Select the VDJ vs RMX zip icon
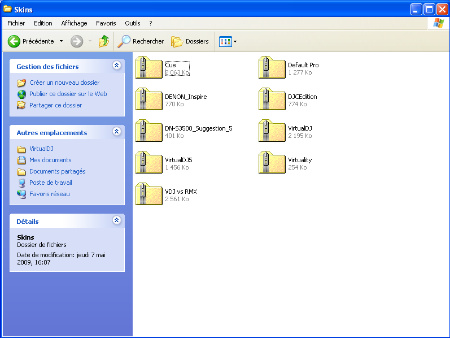Screen dimensions: 450x338 (x=148, y=195)
